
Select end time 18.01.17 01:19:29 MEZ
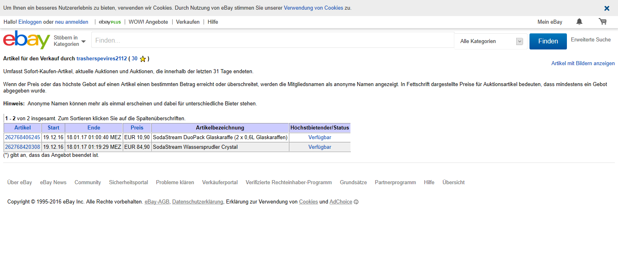[x=94, y=147]
